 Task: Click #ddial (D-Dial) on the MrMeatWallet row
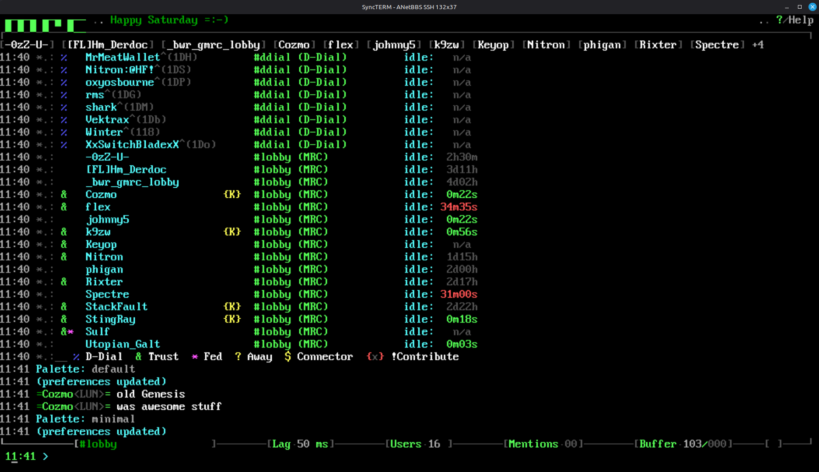pos(300,57)
